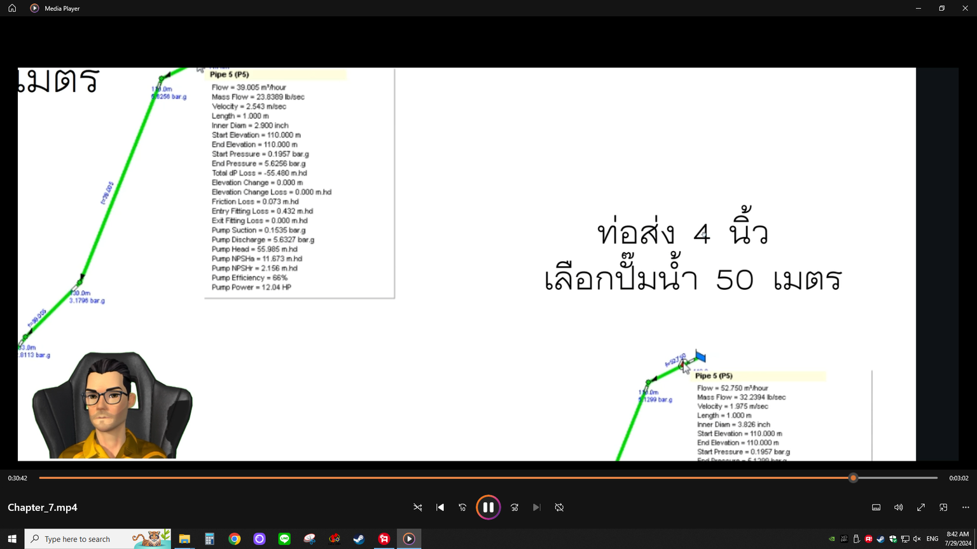Open the more options menu
Screen dimensions: 977x549
click(x=966, y=507)
